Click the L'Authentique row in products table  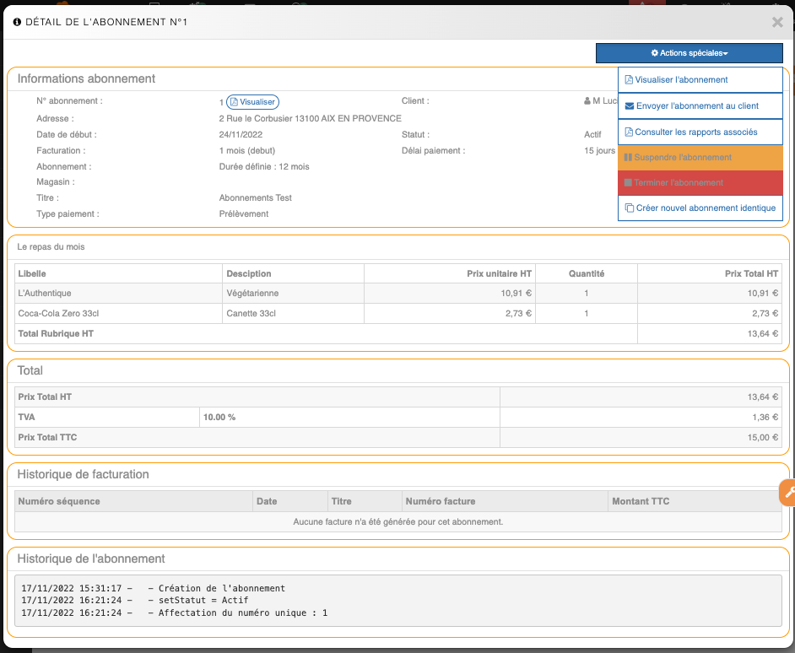(45, 294)
